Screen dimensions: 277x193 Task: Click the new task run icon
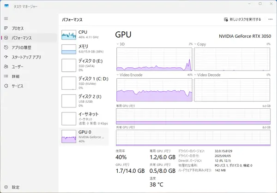pos(226,19)
